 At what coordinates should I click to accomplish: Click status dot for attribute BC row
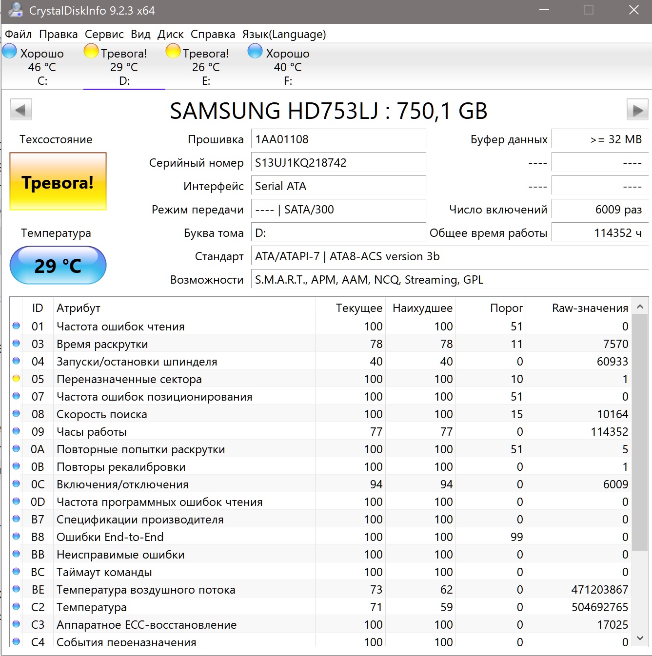[16, 572]
